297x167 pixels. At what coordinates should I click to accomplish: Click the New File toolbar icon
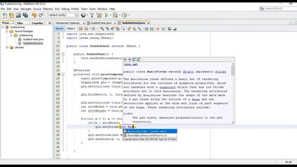5,15
